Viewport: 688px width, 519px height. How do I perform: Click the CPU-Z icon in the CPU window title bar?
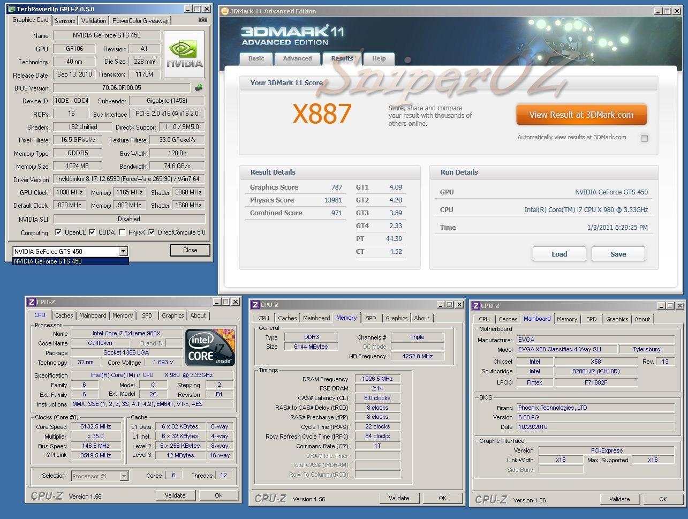click(32, 302)
